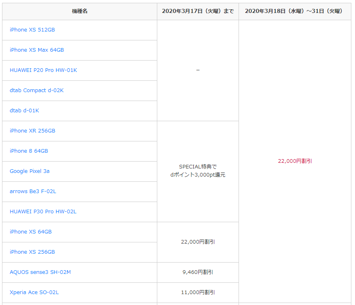
Task: Select the dtab d-01K link
Action: click(24, 110)
